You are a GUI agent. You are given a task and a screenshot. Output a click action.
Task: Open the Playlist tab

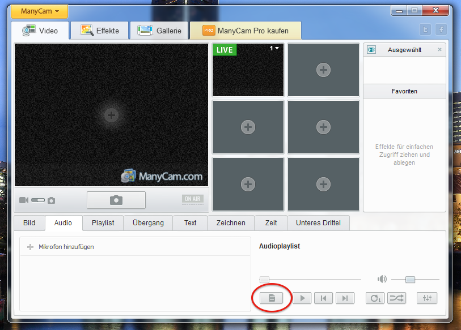pos(103,223)
